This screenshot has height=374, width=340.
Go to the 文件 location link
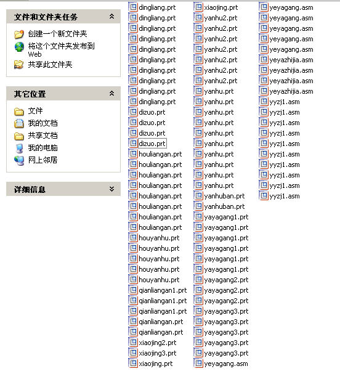35,111
